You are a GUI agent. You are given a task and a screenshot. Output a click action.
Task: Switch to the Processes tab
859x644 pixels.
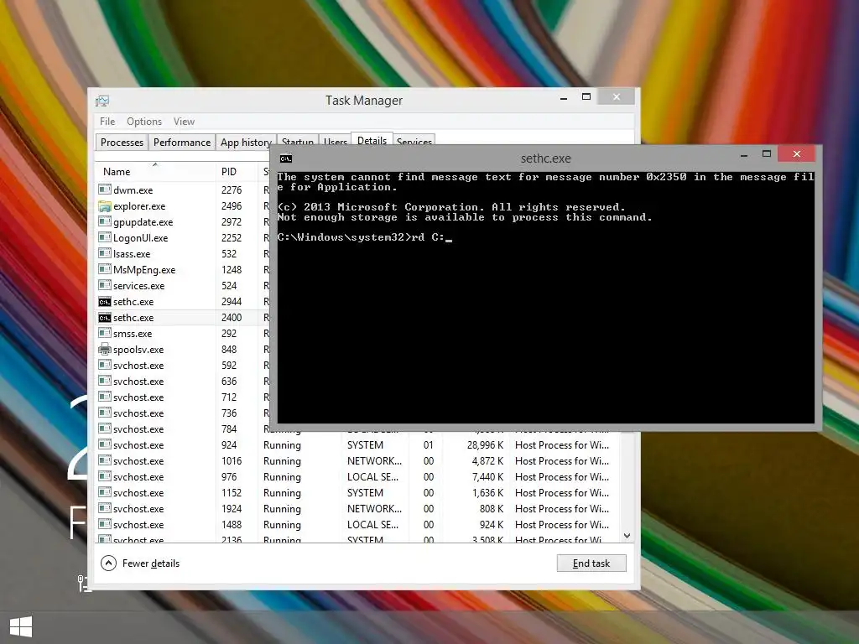click(122, 143)
